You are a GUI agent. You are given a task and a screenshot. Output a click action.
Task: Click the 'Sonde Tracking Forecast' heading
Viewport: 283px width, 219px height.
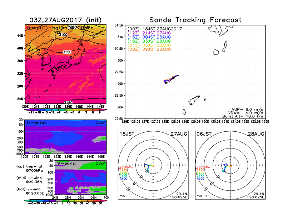point(195,20)
